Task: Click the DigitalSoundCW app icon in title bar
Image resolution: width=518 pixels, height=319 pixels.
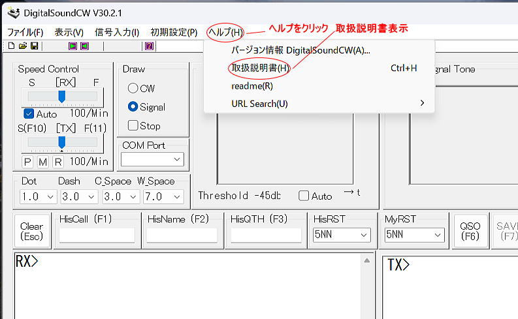Action: [14, 13]
